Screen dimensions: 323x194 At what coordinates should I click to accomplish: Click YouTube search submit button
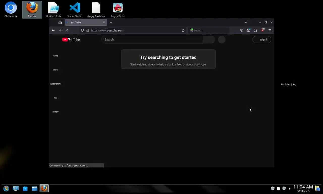point(209,40)
